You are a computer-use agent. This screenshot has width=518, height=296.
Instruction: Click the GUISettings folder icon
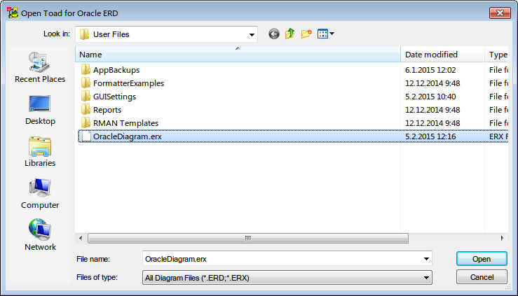tap(86, 97)
